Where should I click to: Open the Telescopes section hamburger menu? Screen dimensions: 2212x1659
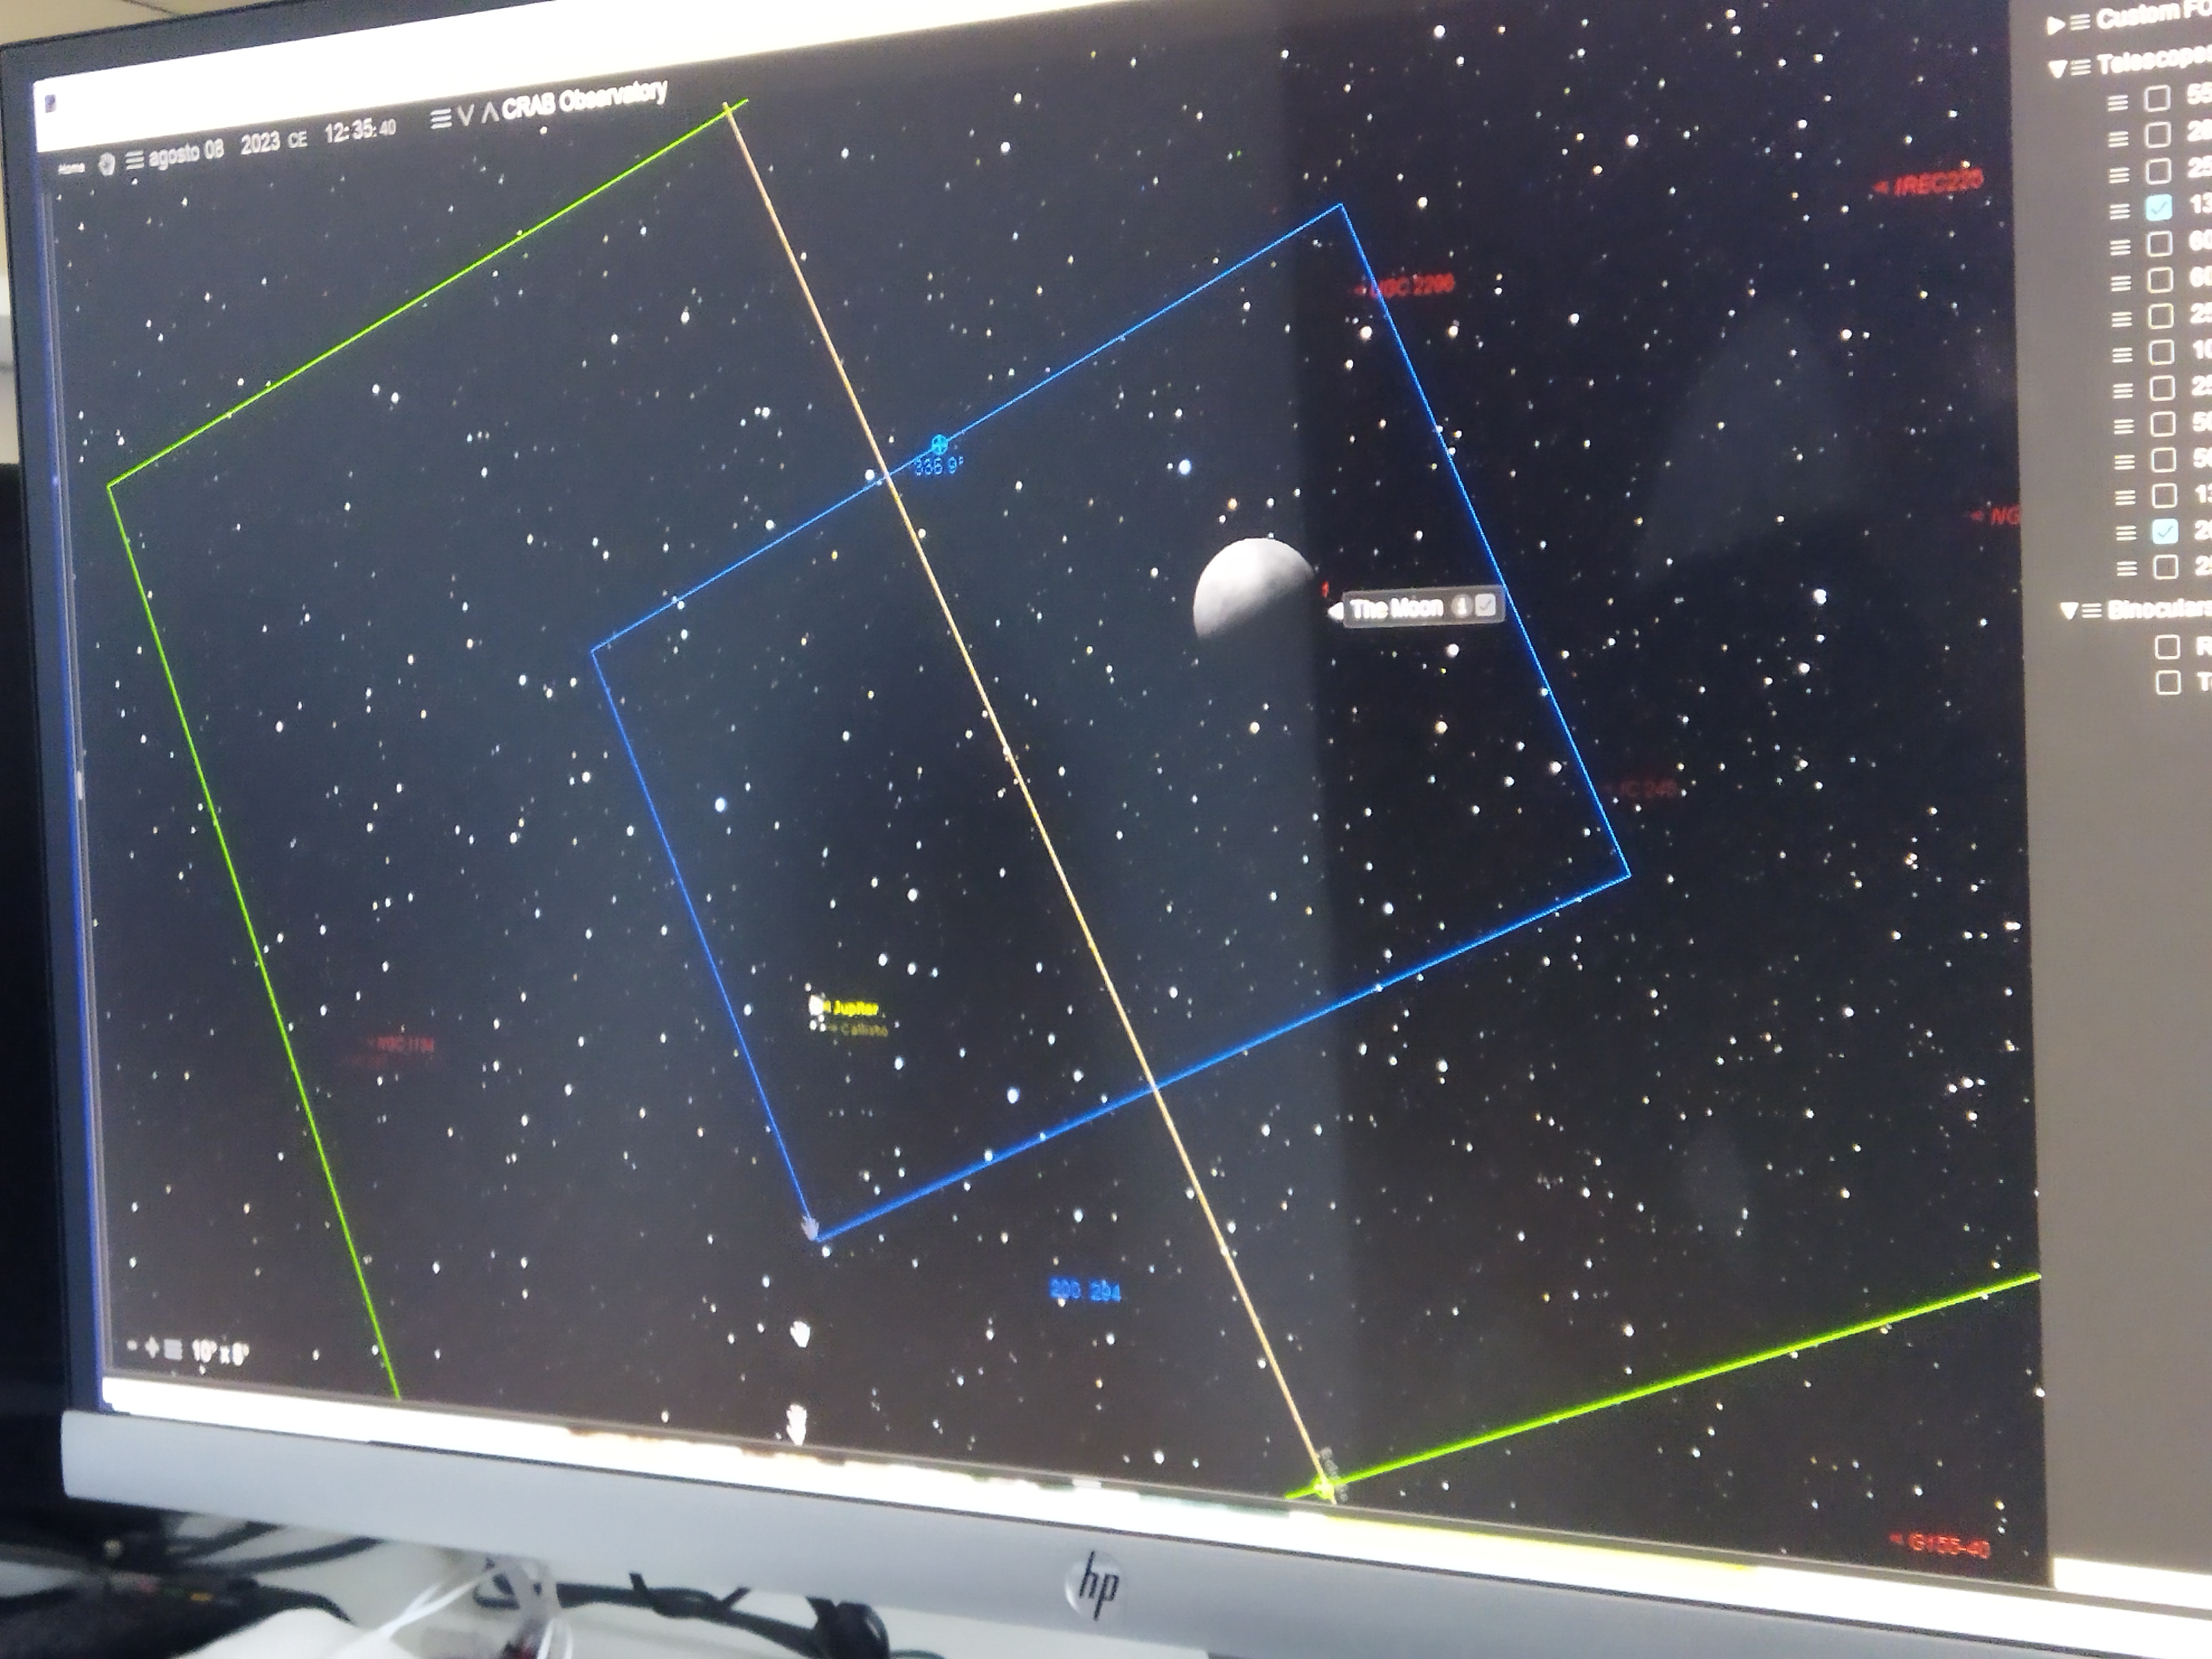tap(2081, 68)
